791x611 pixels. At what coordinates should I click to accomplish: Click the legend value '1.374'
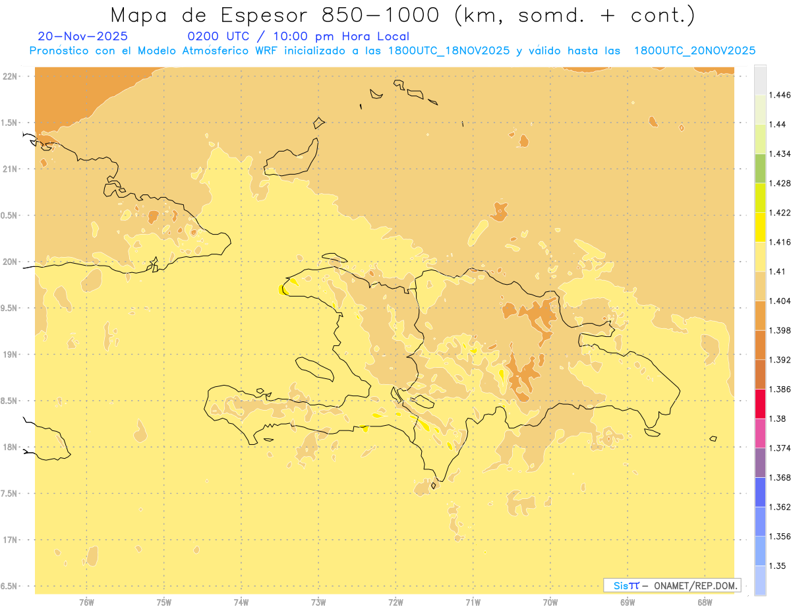(780, 448)
